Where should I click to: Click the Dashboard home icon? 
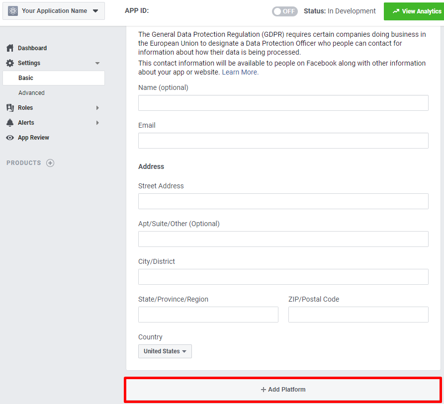click(x=10, y=48)
